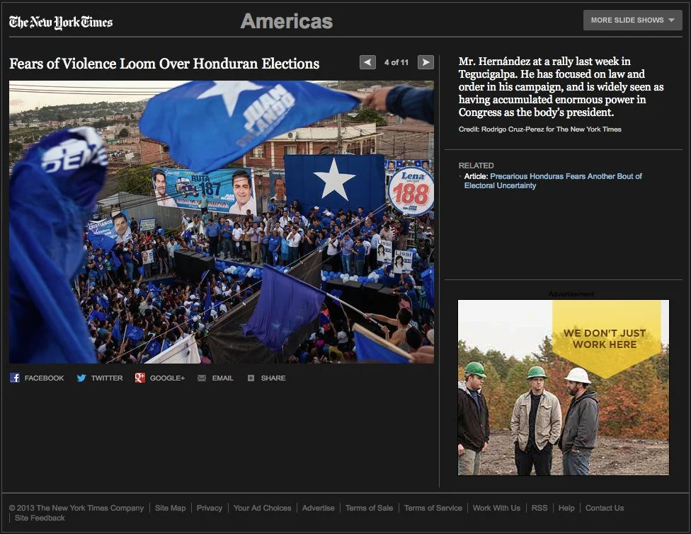The width and height of the screenshot is (691, 534).
Task: Click The New York Times masthead logo
Action: [60, 21]
